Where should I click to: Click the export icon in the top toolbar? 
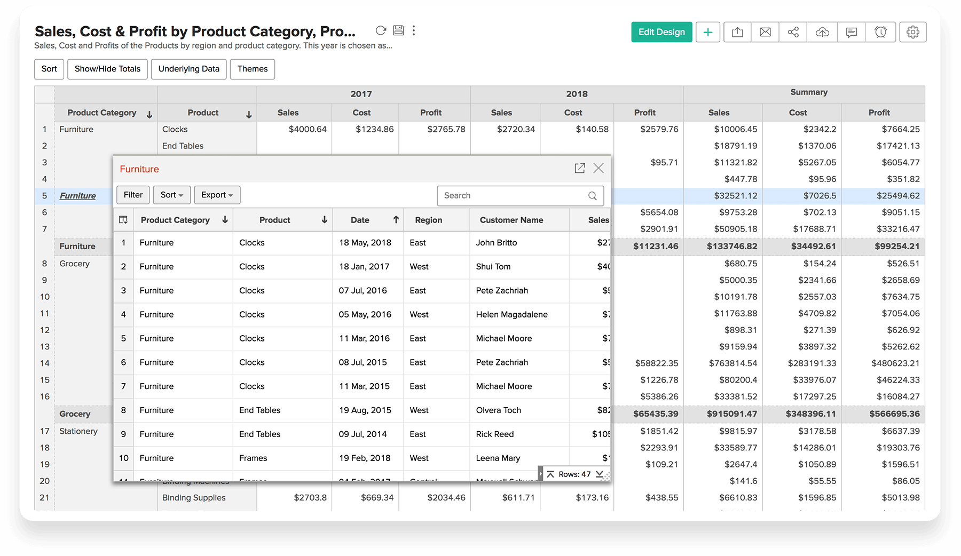click(737, 32)
